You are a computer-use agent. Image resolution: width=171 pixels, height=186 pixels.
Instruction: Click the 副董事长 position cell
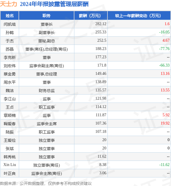pos(47,33)
